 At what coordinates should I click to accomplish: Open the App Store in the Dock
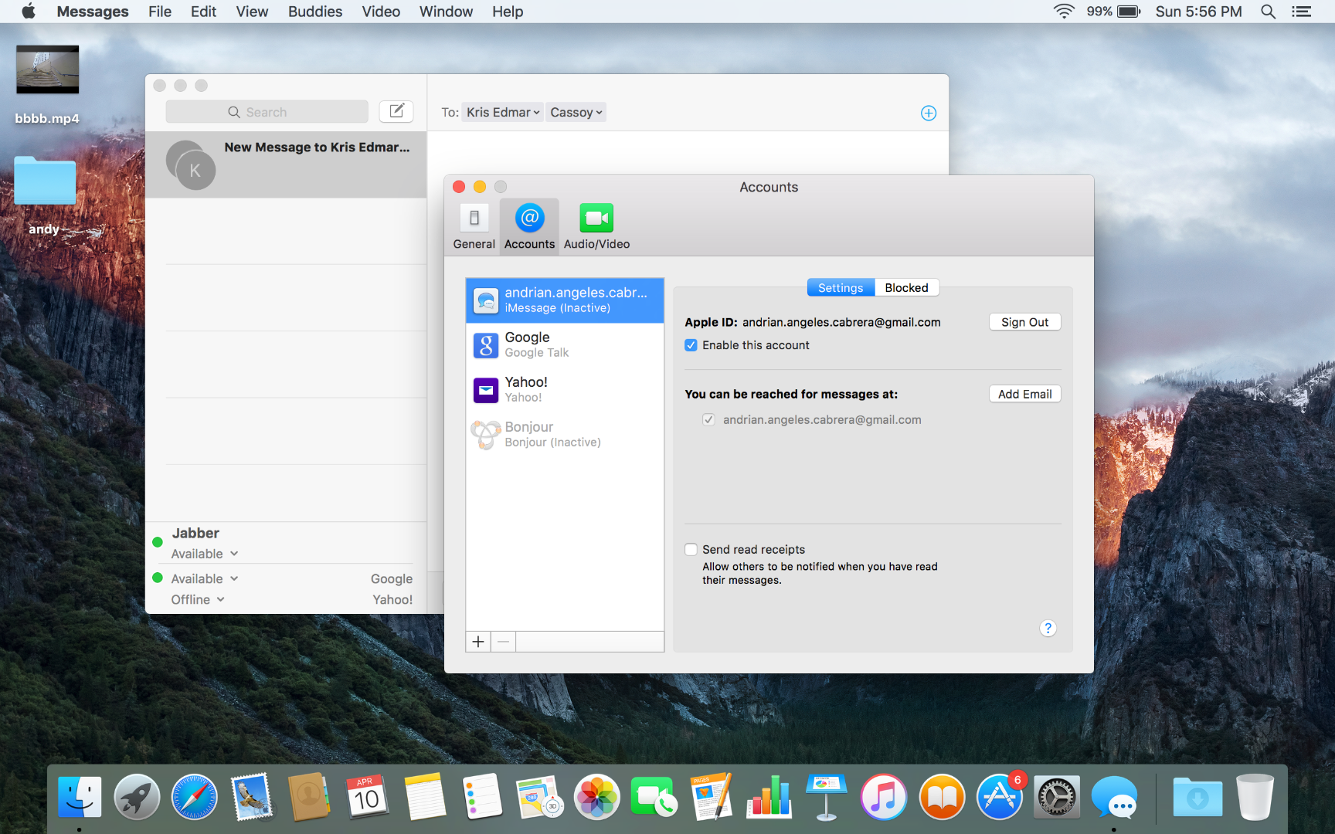click(x=1000, y=797)
